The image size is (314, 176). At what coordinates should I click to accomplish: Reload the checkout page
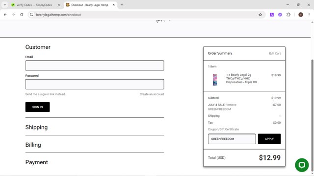point(22,15)
